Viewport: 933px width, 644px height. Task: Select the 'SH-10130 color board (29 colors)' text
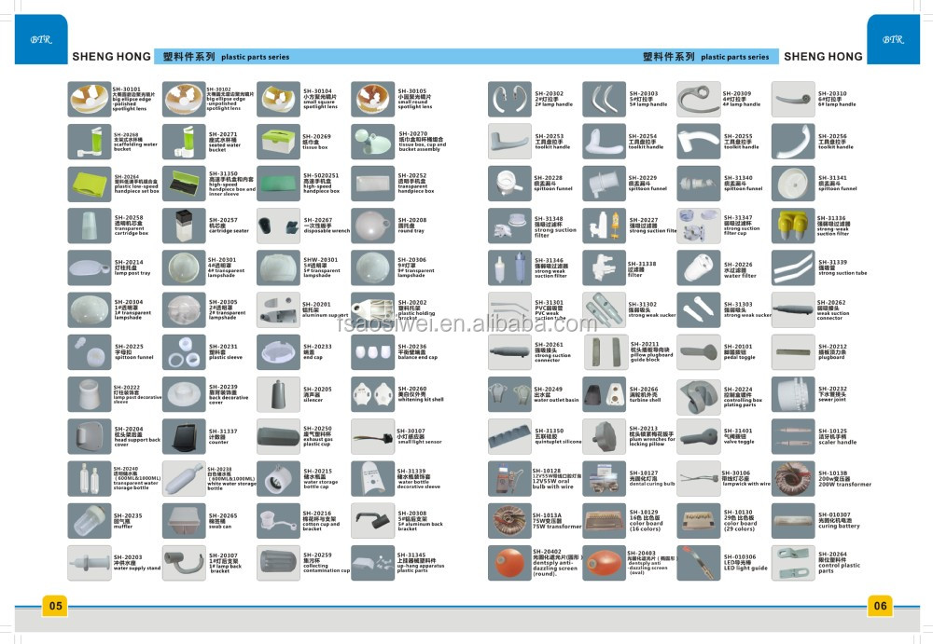click(x=740, y=520)
